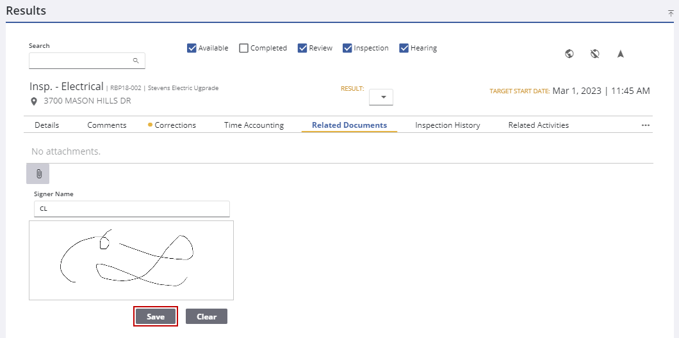Open the more tabs ellipsis menu

(646, 125)
